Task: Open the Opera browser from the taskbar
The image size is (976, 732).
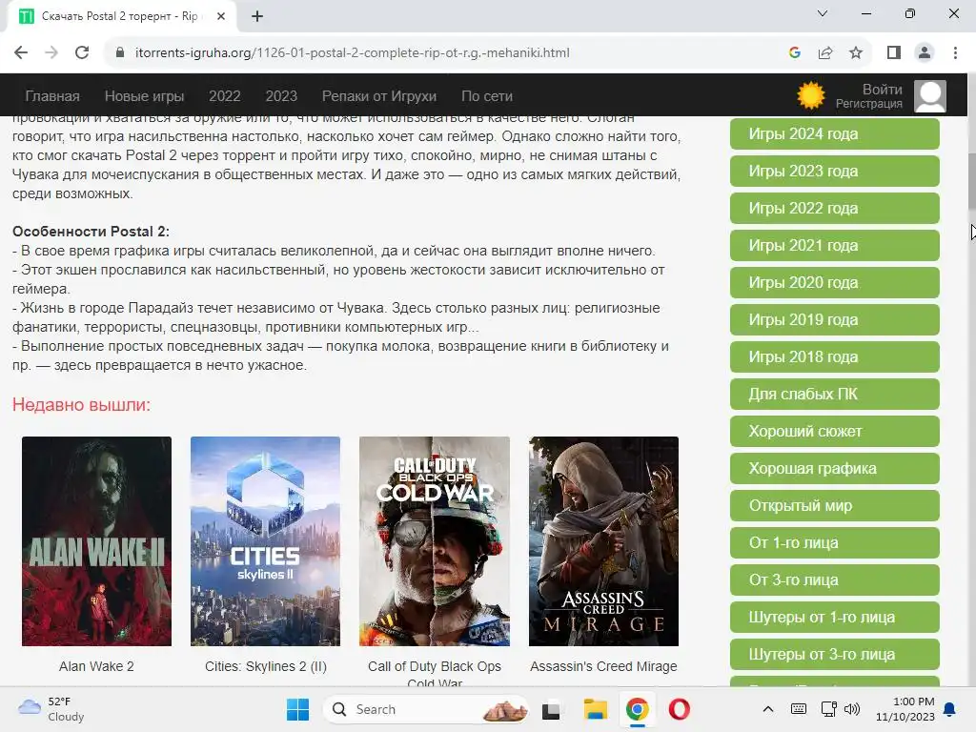Action: pyautogui.click(x=679, y=709)
